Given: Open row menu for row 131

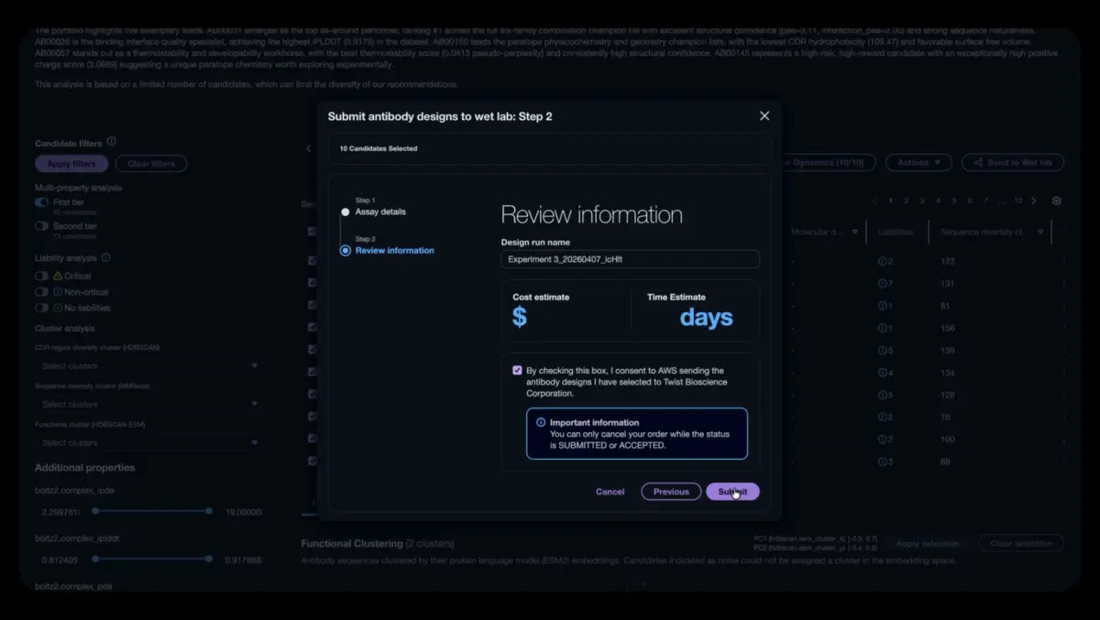Looking at the screenshot, I should point(1063,284).
